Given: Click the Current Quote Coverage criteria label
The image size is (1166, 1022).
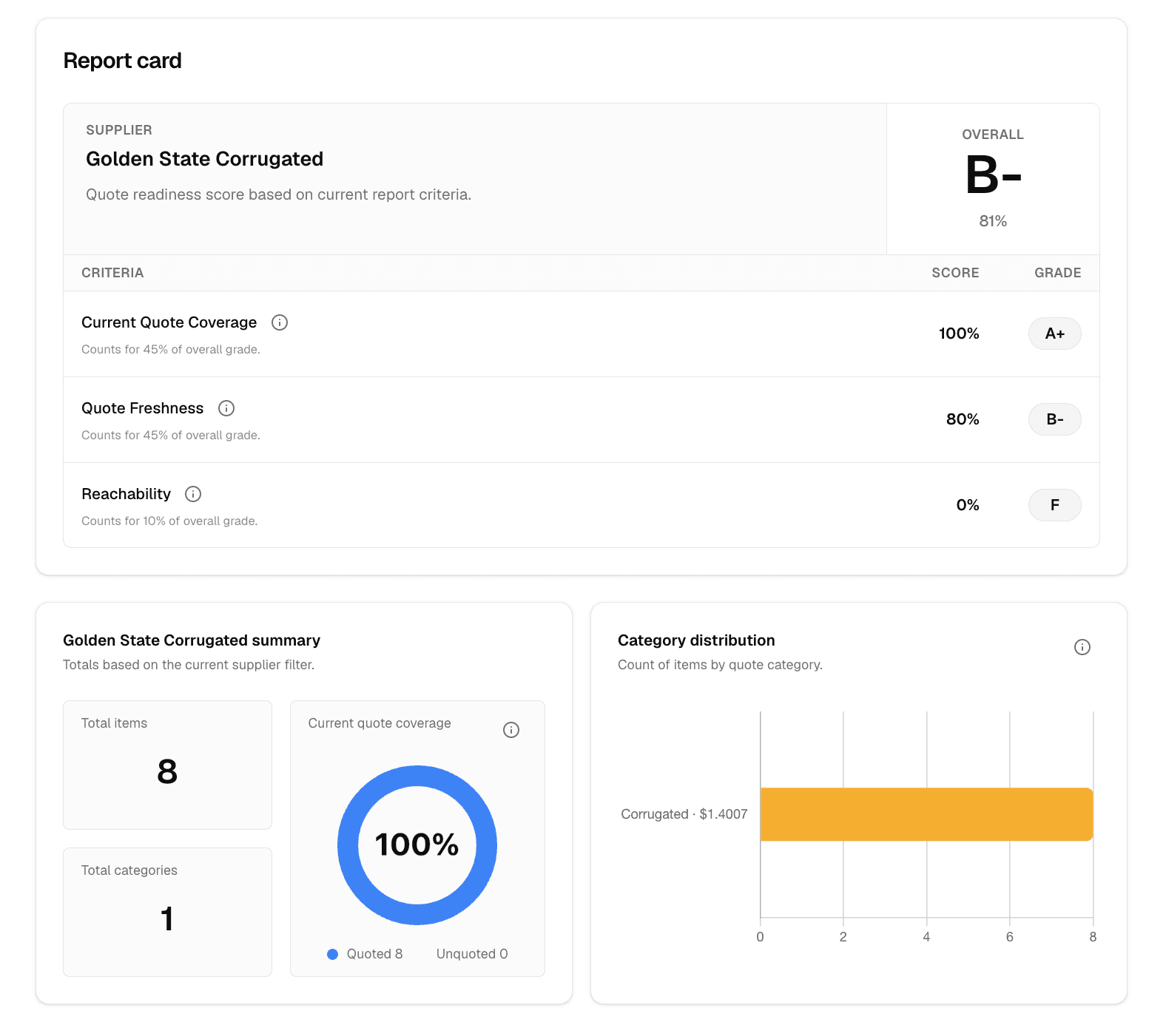Looking at the screenshot, I should coord(169,322).
